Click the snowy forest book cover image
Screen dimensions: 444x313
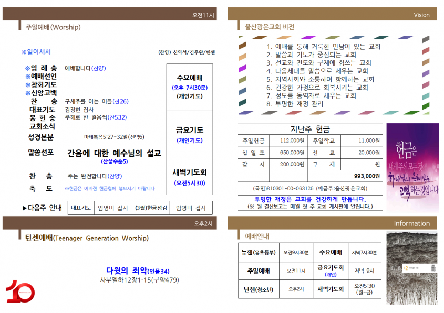pos(412,268)
